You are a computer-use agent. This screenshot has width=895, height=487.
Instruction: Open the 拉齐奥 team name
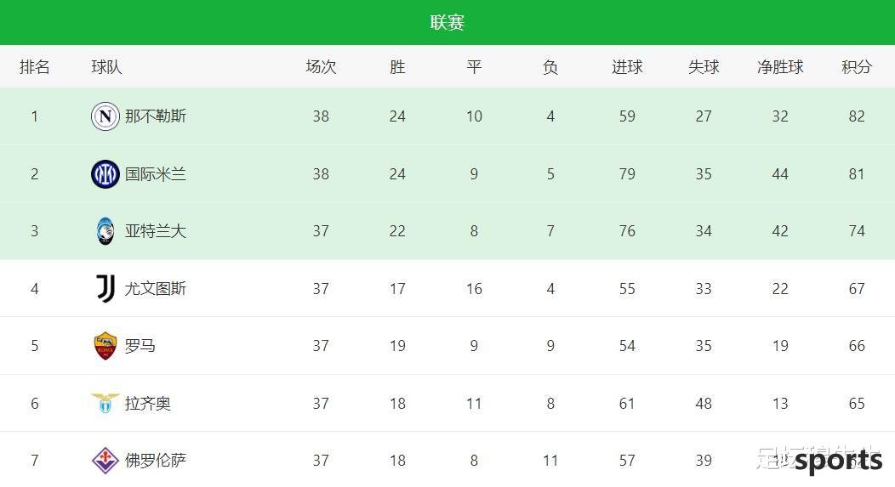tap(148, 403)
